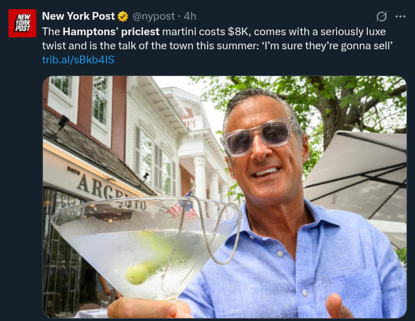Open the New York Post profile avatar
The height and width of the screenshot is (321, 415).
pos(23,23)
